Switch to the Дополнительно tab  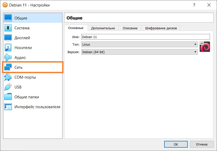click(103, 28)
